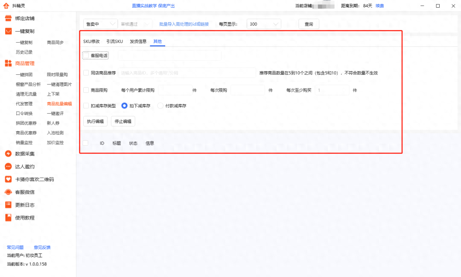461x277 pixels.
Task: Choose the 付款减库存 radio option
Action: (x=160, y=106)
